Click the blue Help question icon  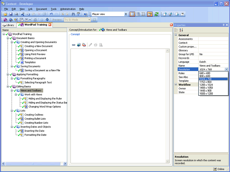point(86,14)
